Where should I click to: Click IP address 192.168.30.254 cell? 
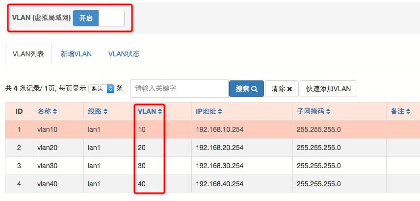[x=220, y=166]
